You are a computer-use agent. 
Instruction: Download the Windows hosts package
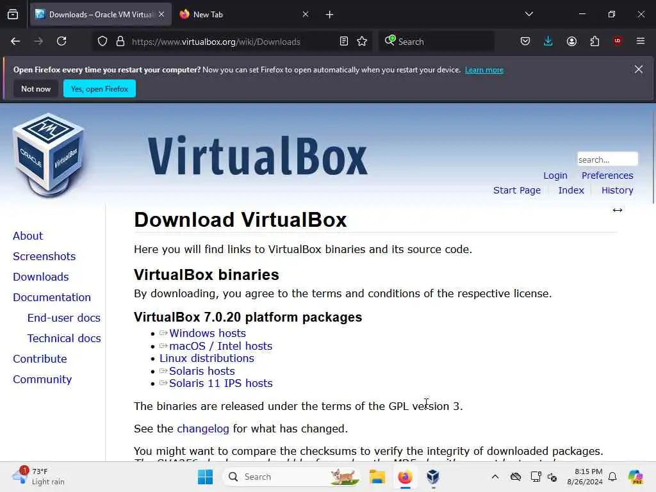click(208, 333)
